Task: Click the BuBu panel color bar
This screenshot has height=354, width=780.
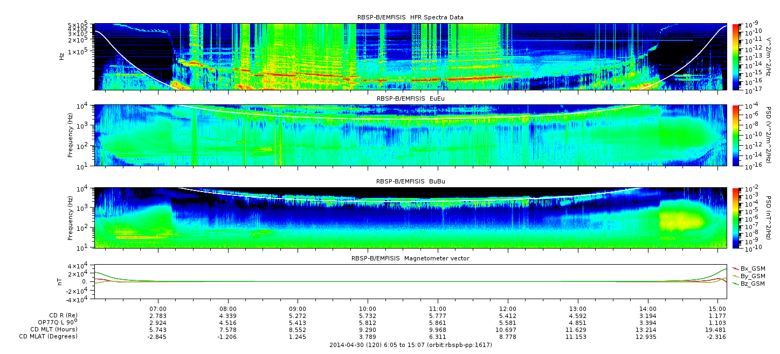Action: 736,217
